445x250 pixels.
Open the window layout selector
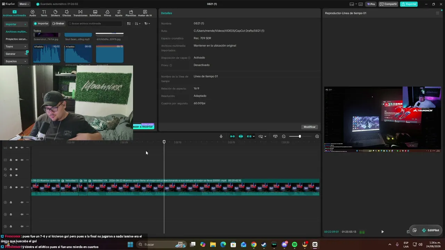point(353,4)
